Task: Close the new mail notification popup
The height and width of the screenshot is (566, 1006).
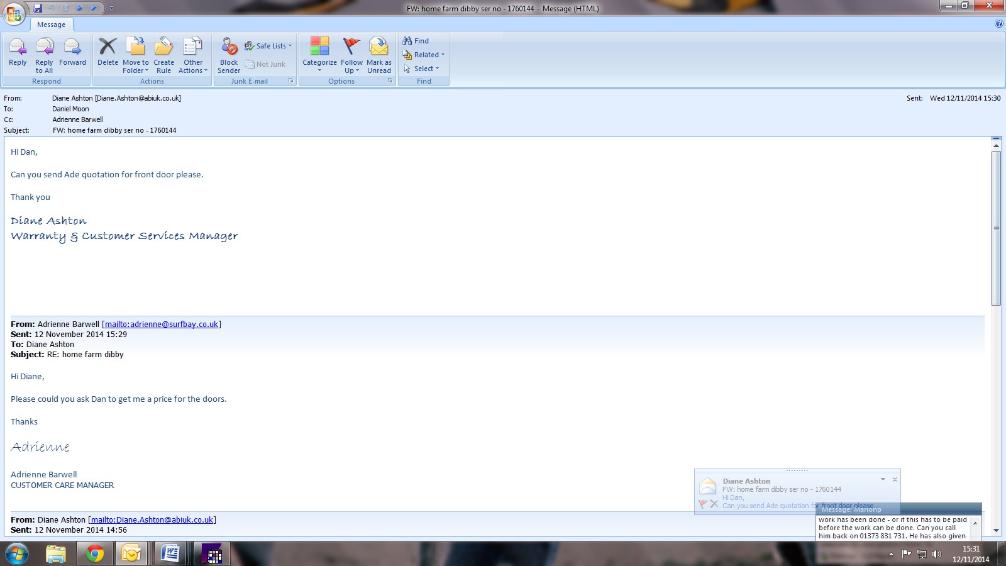Action: 895,480
